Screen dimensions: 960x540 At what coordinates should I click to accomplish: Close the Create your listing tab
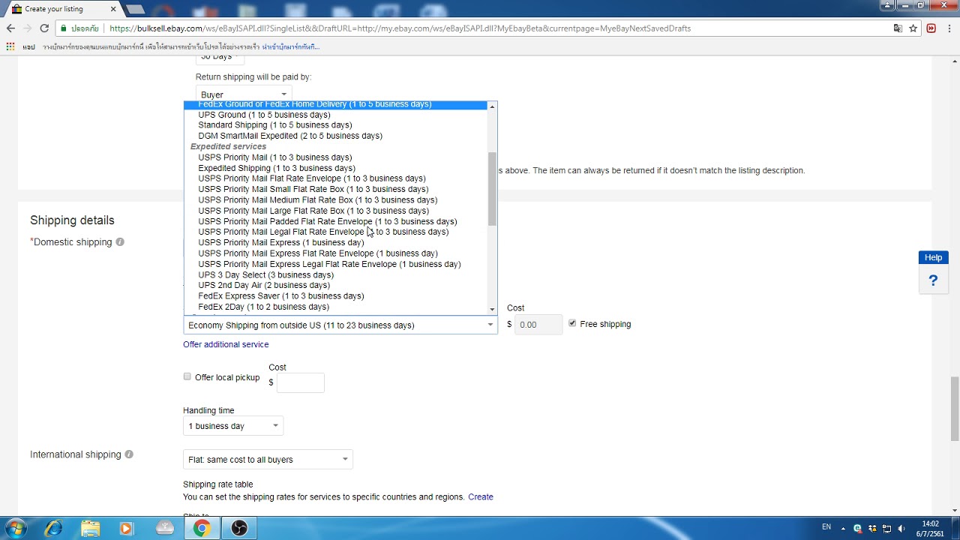point(114,9)
